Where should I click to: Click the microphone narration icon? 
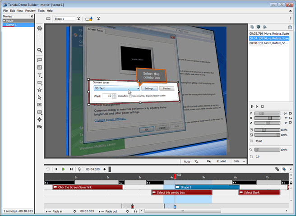point(79,169)
